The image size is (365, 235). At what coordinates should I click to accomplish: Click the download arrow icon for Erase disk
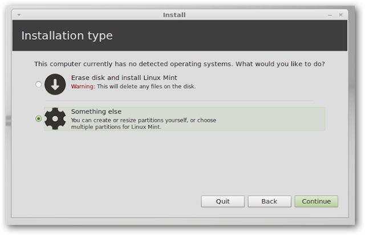tap(55, 84)
